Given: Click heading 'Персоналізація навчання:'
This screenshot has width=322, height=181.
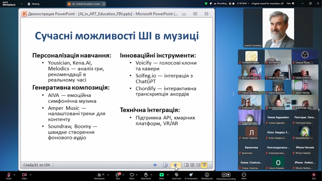Looking at the screenshot, I should tap(72, 55).
